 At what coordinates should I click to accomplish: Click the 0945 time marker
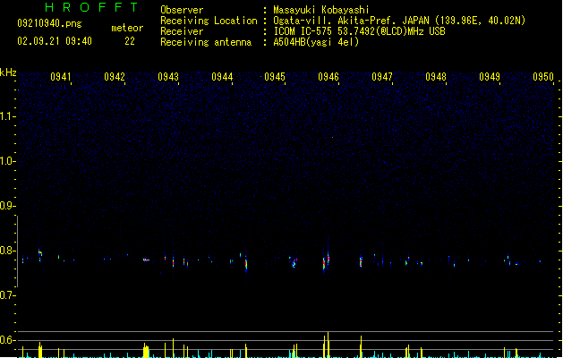point(275,77)
